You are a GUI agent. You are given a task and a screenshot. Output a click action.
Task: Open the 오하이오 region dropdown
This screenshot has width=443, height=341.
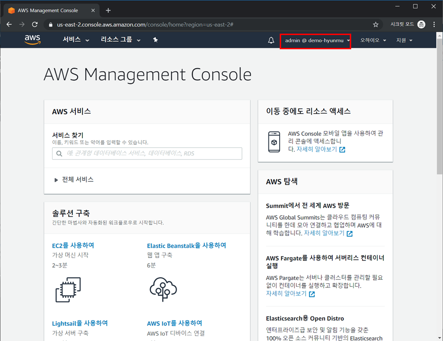click(x=373, y=40)
